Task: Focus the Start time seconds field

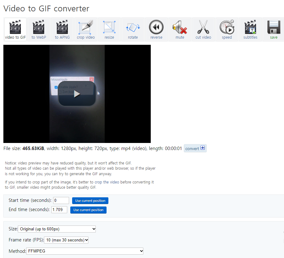Action: (61, 200)
